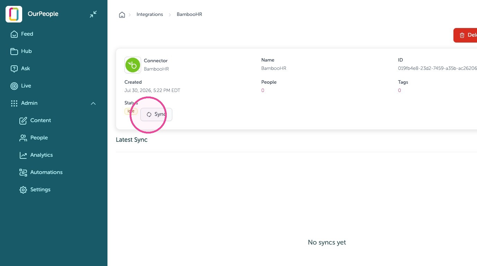Viewport: 477px width, 266px height.
Task: Click the Hub folder icon
Action: pyautogui.click(x=14, y=52)
